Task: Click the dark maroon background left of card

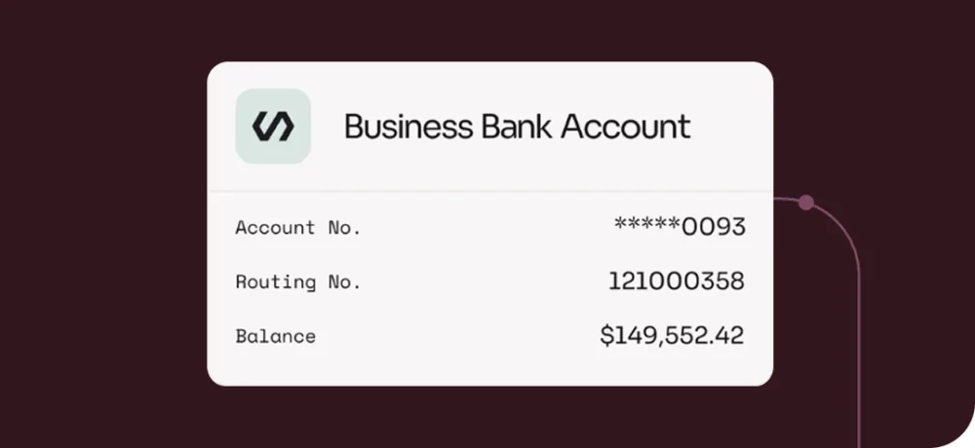Action: (x=97, y=224)
